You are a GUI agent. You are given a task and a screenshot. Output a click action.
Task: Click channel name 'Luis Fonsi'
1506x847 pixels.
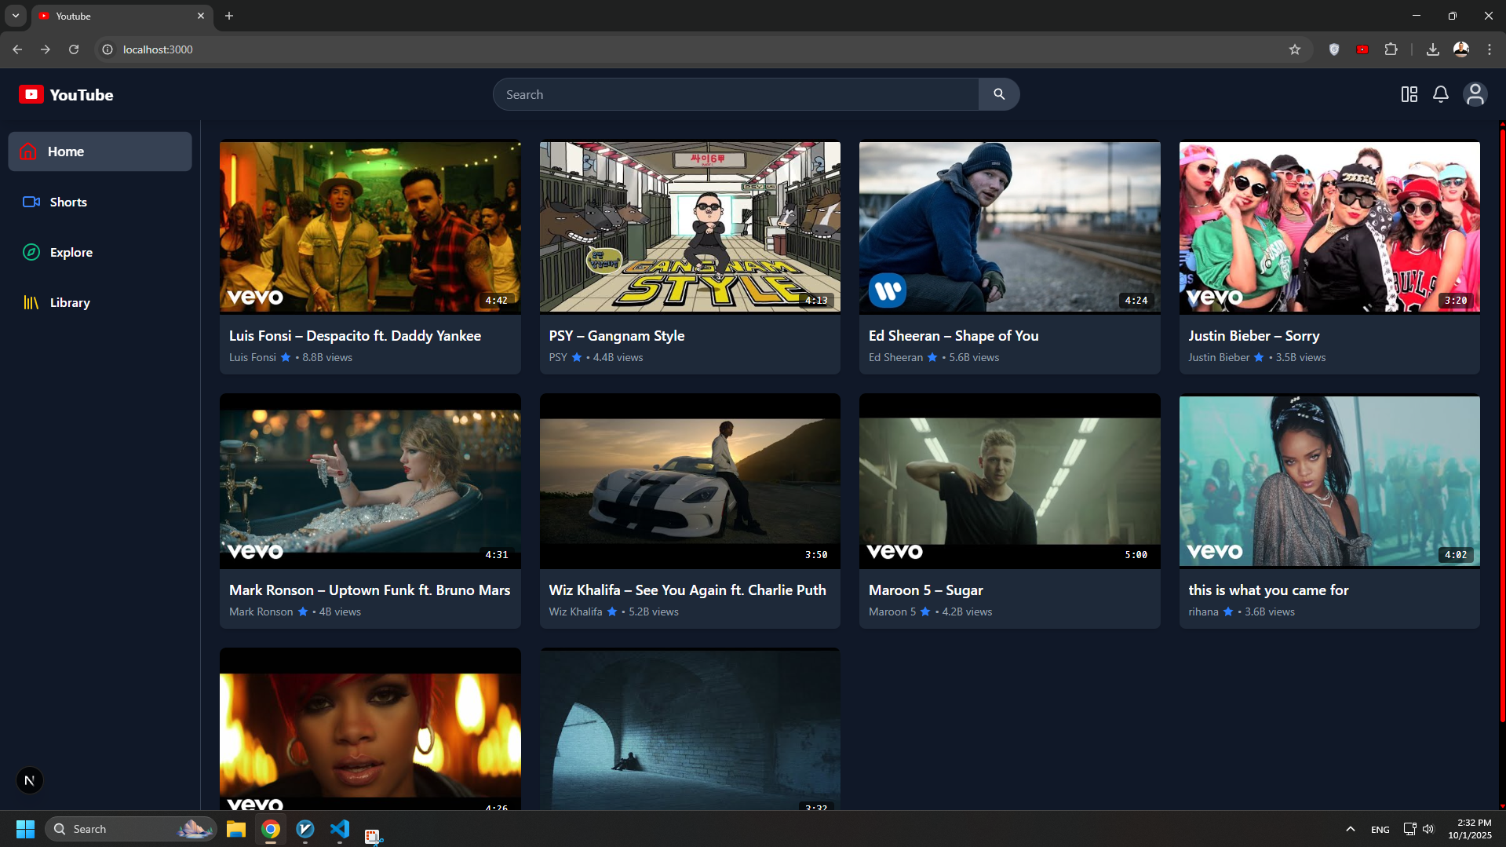point(252,357)
